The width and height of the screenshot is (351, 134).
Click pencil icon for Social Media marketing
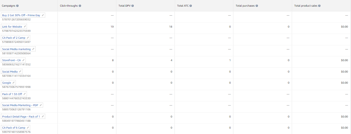point(33,49)
